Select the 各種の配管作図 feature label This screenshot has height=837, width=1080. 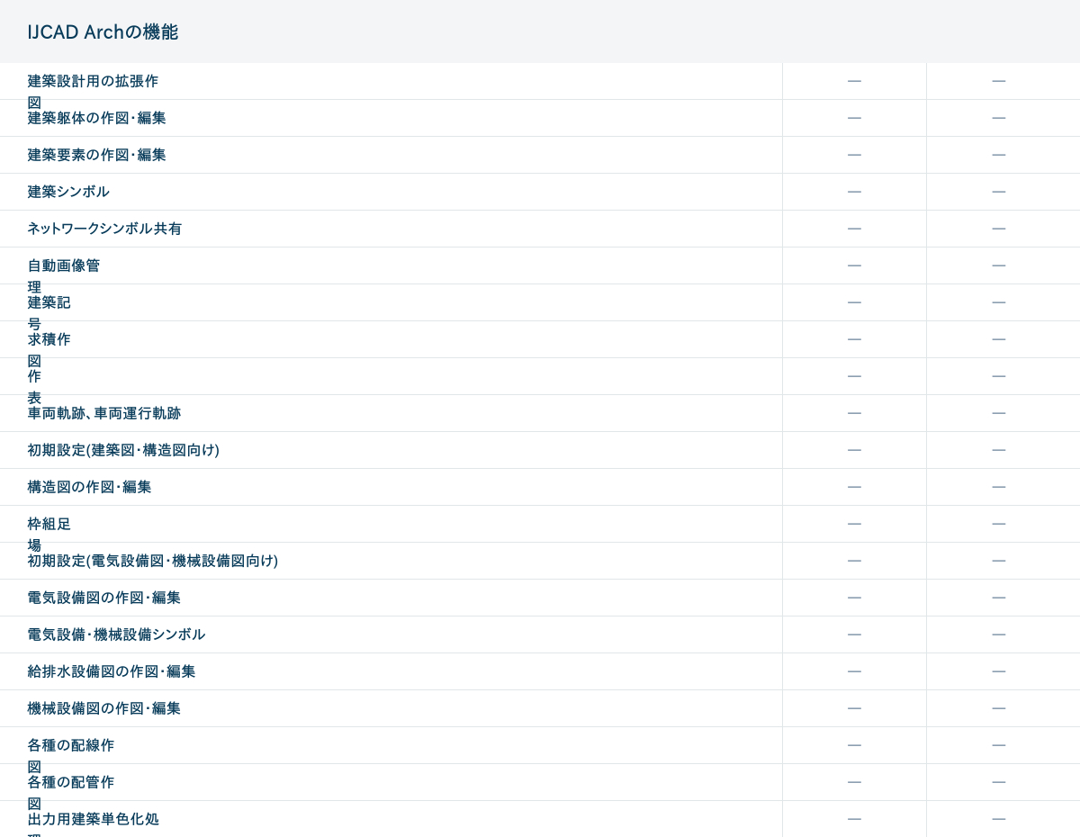[70, 783]
